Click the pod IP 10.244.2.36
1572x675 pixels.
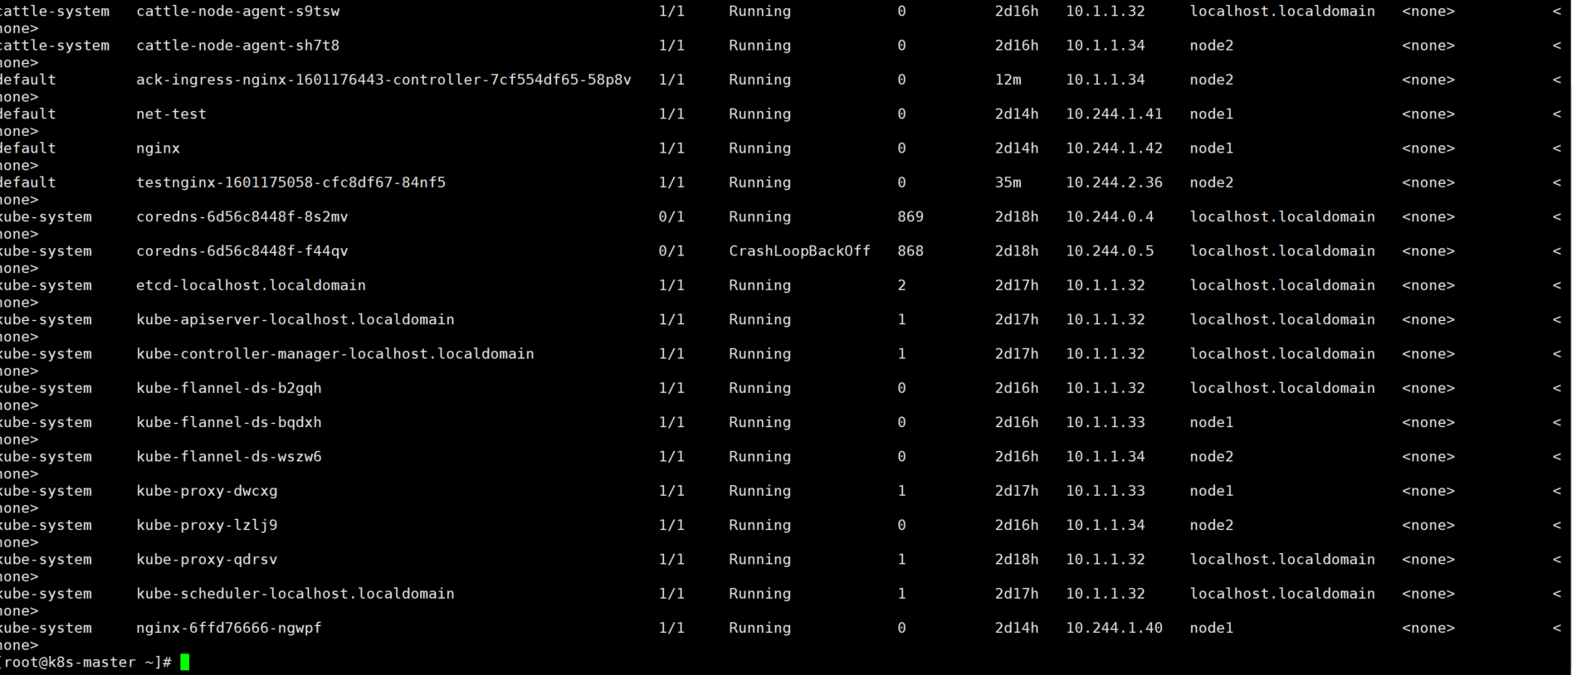point(1114,182)
